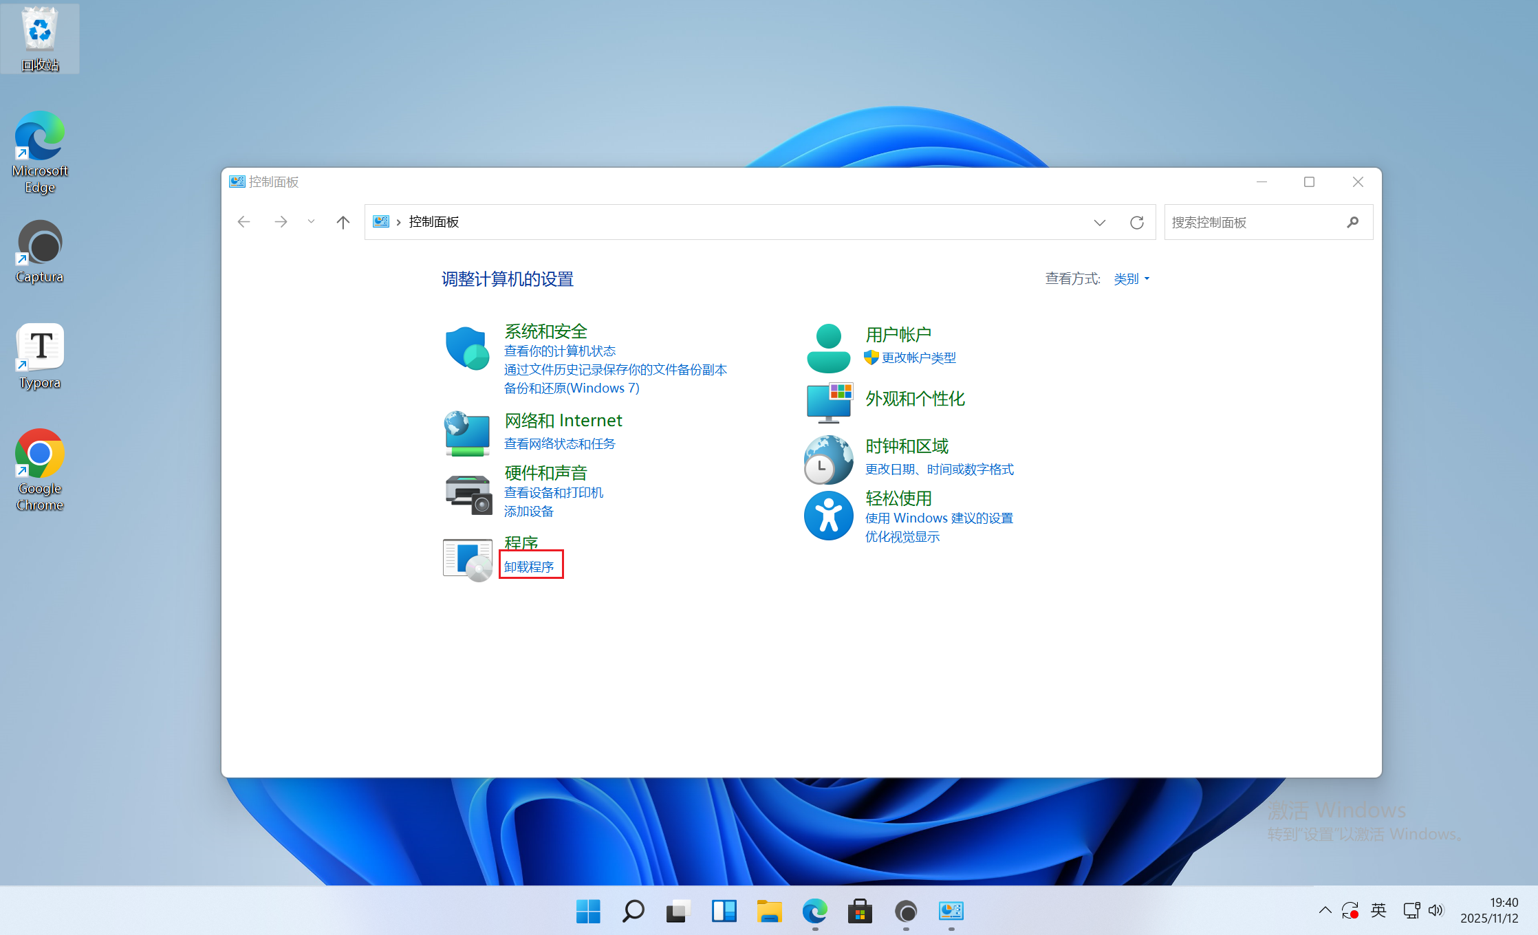
Task: Click the 卸载程序 link
Action: [529, 566]
